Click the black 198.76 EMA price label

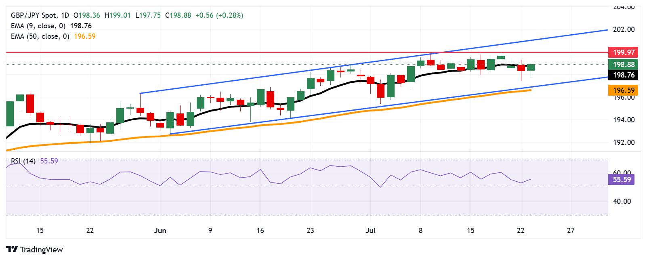623,75
